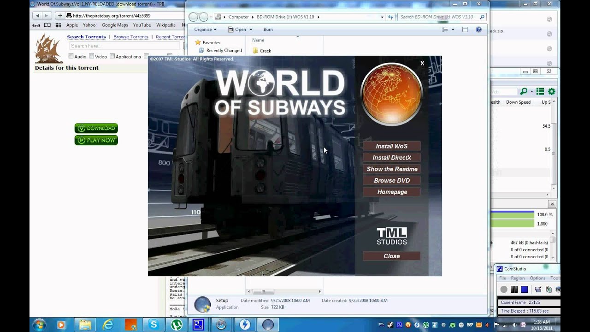Open the Yahoo! bookmark
590x332 pixels.
coord(90,25)
